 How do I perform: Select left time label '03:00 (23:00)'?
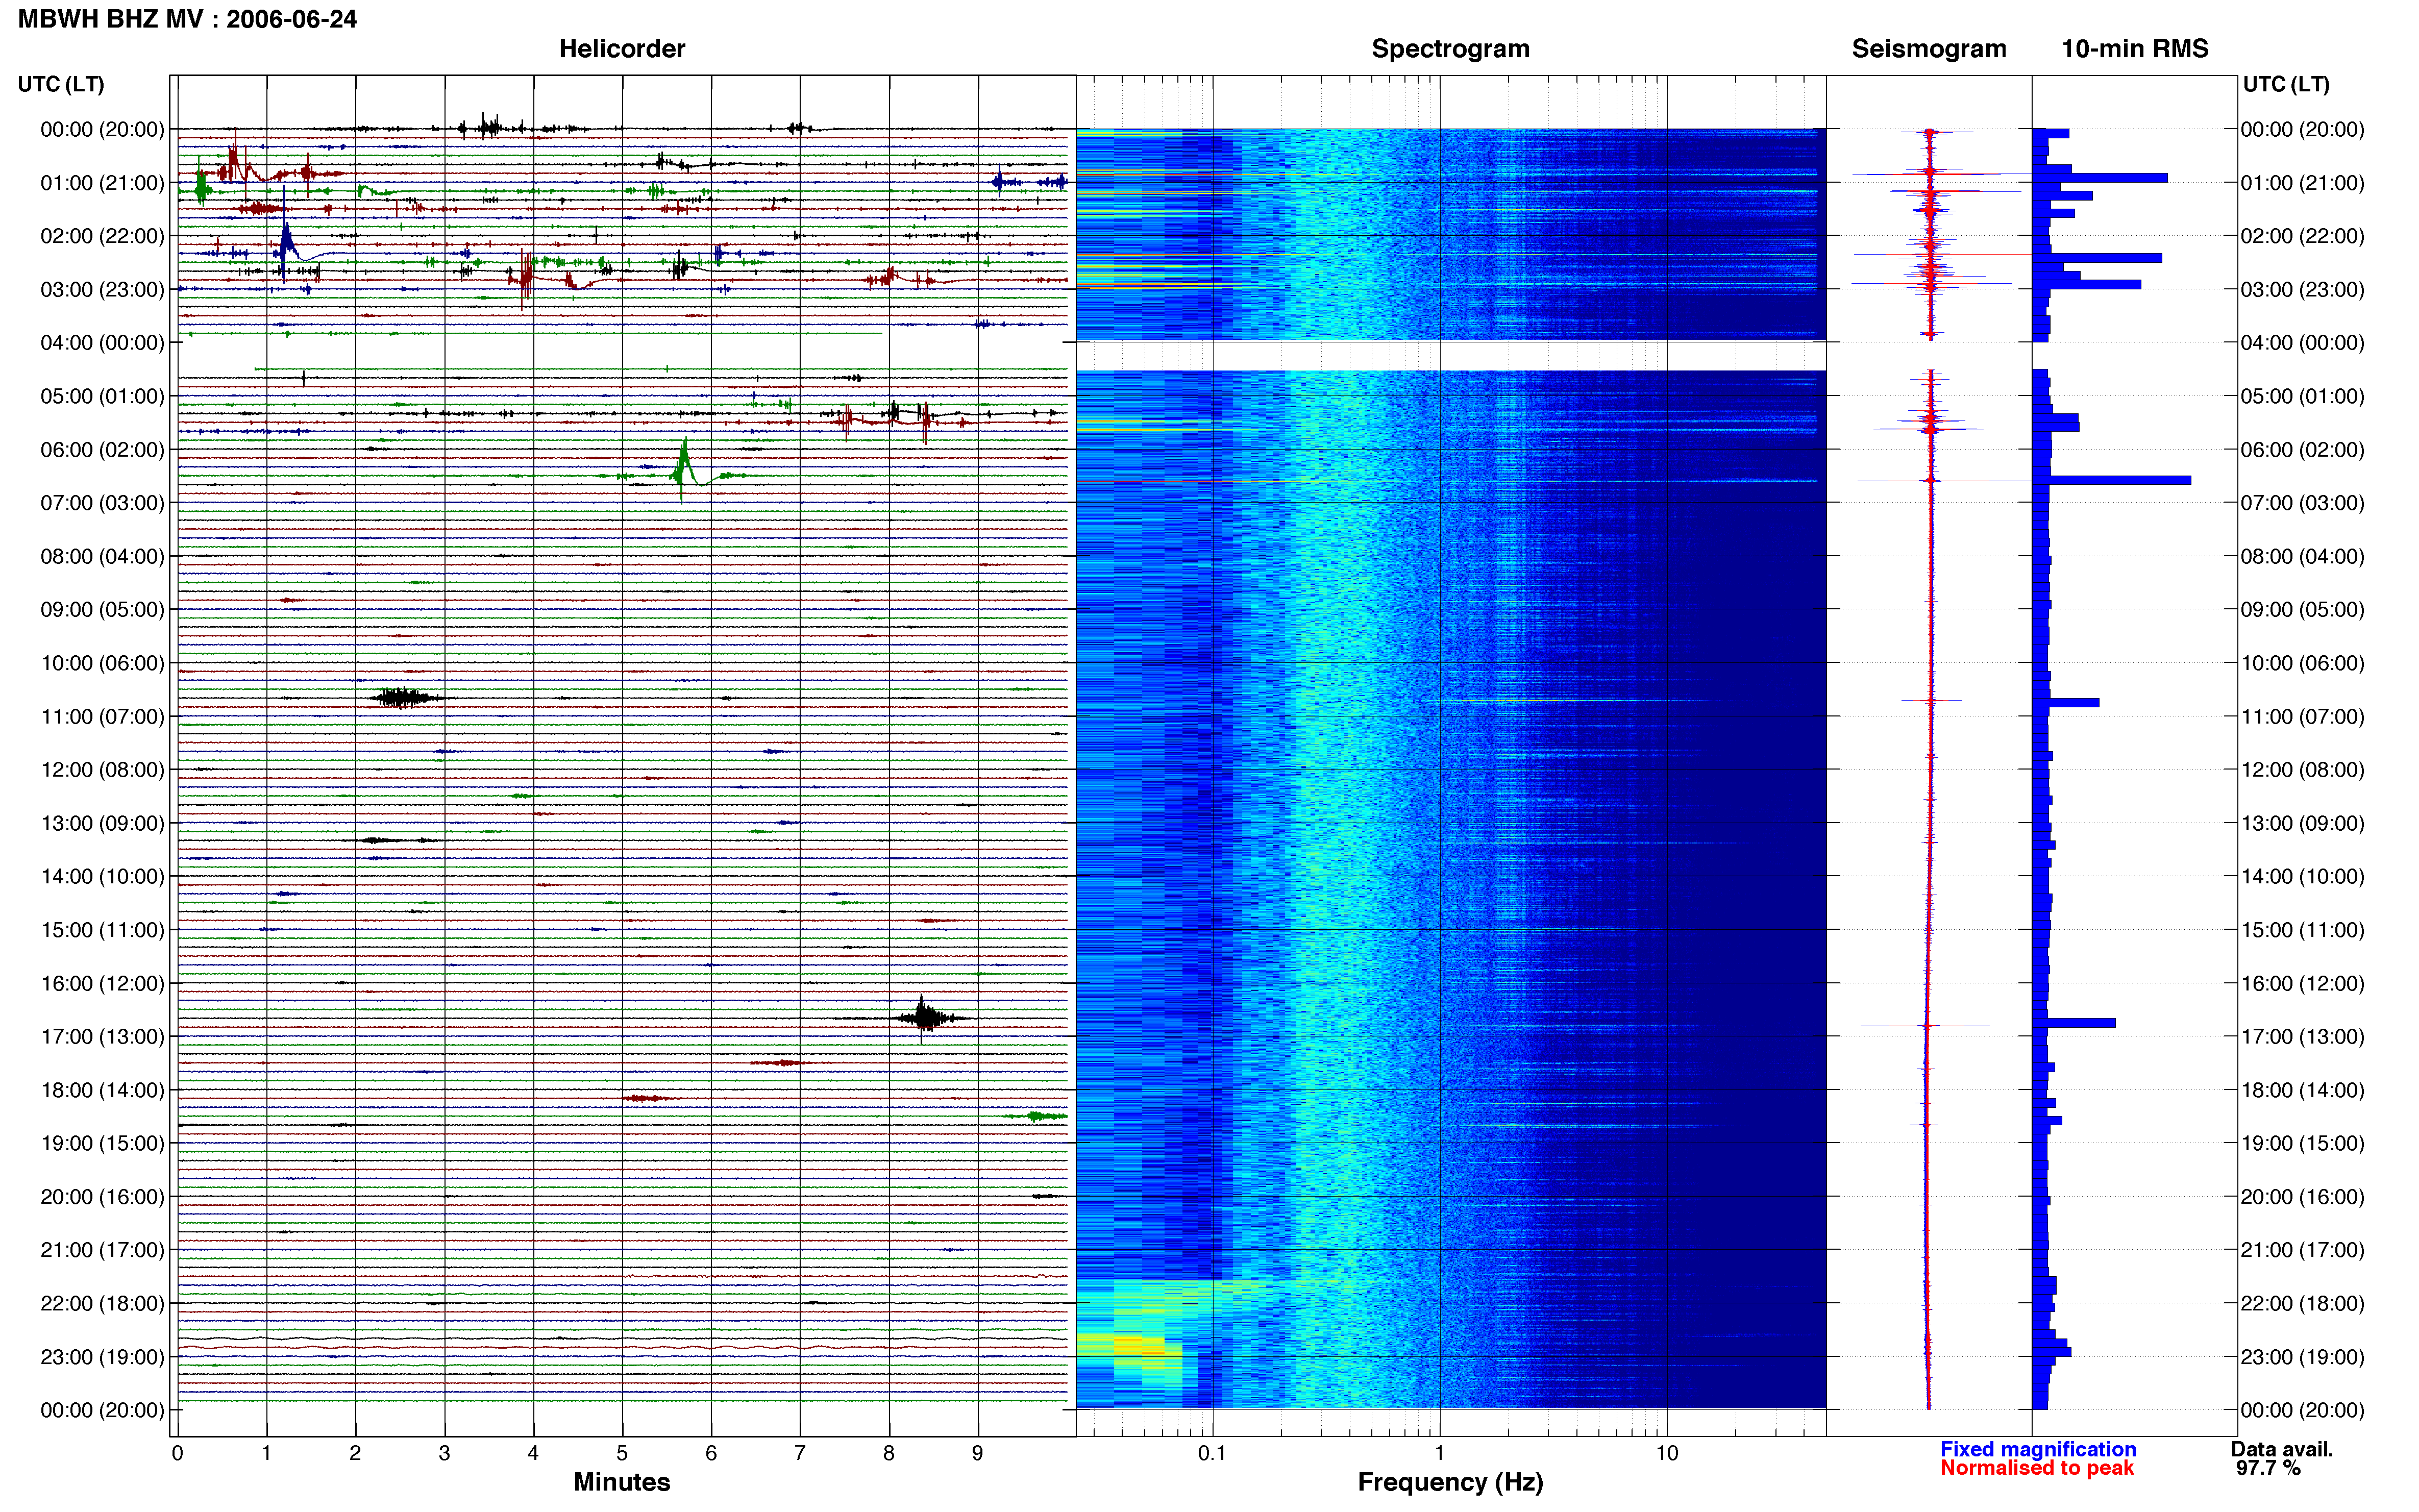click(102, 290)
